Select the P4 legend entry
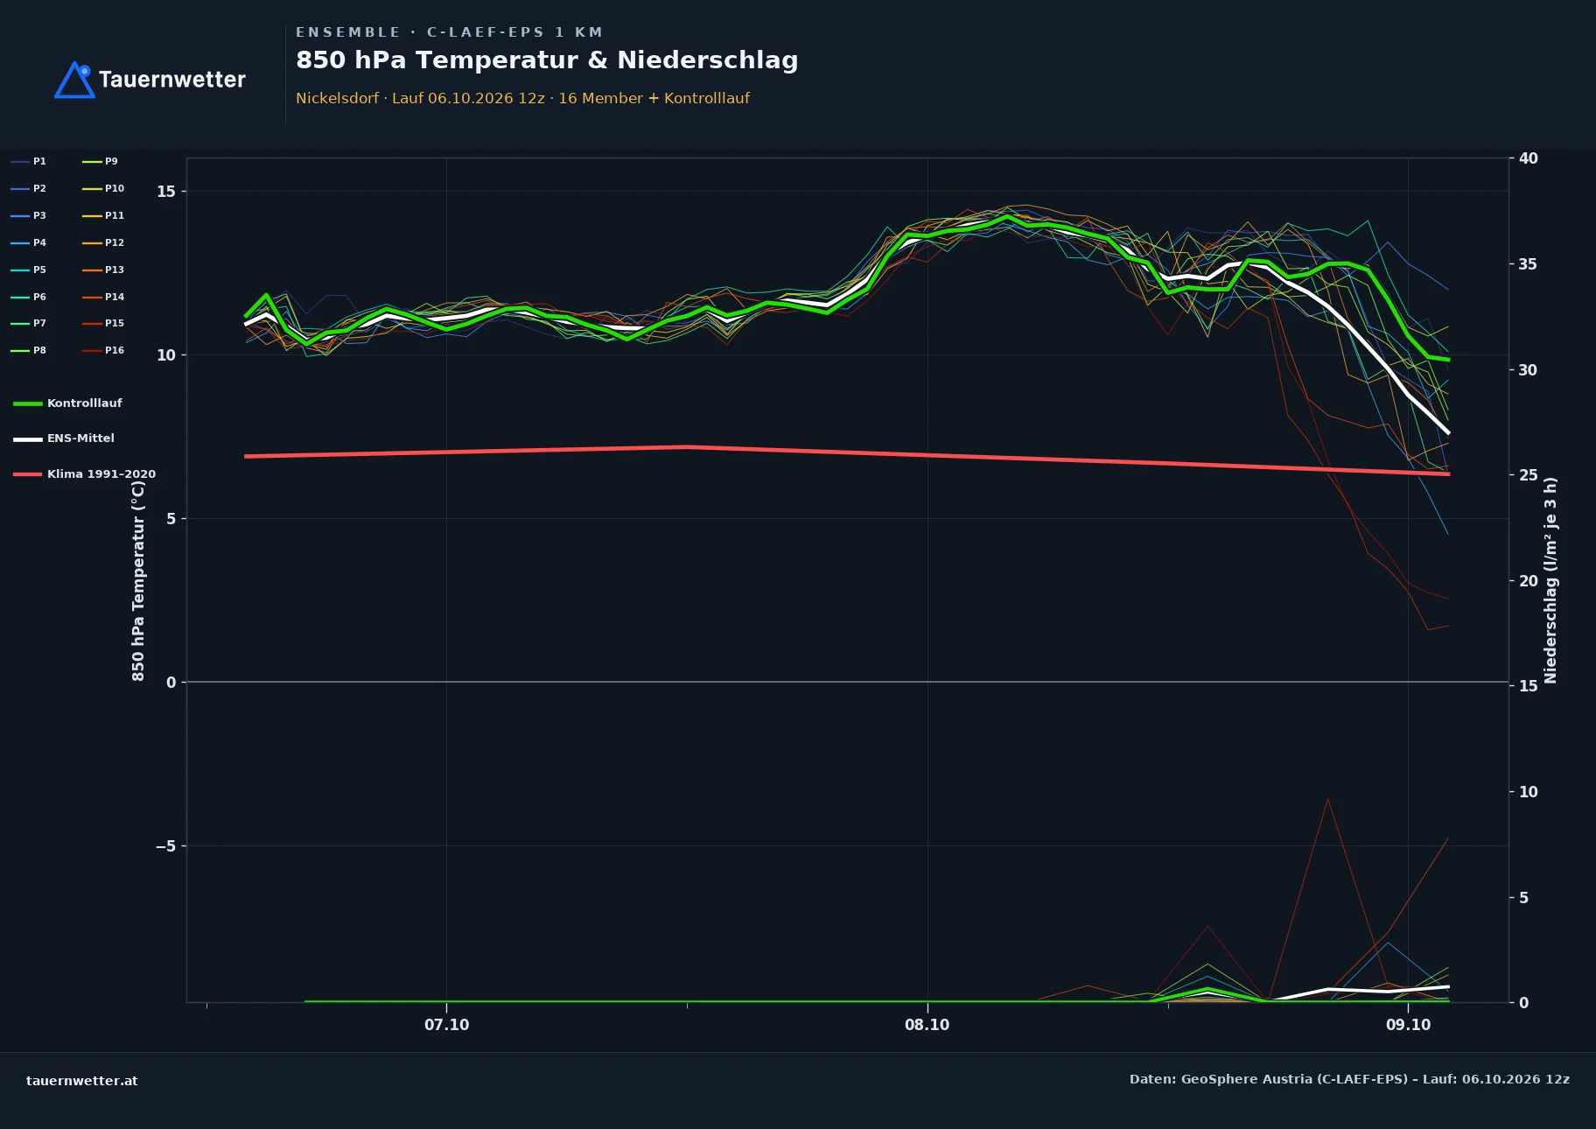1596x1129 pixels. click(29, 243)
